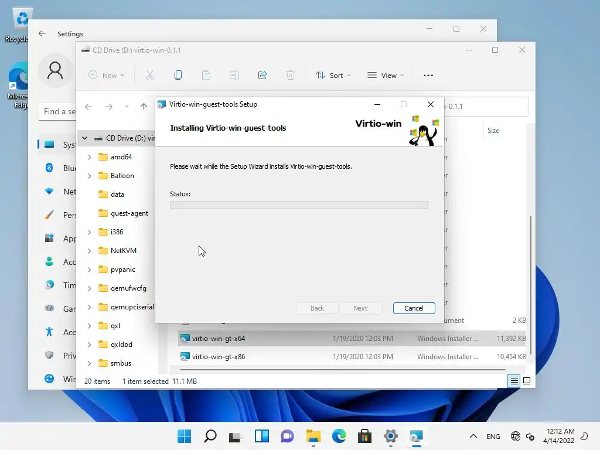
Task: Open the New dropdown in Explorer
Action: pyautogui.click(x=107, y=76)
